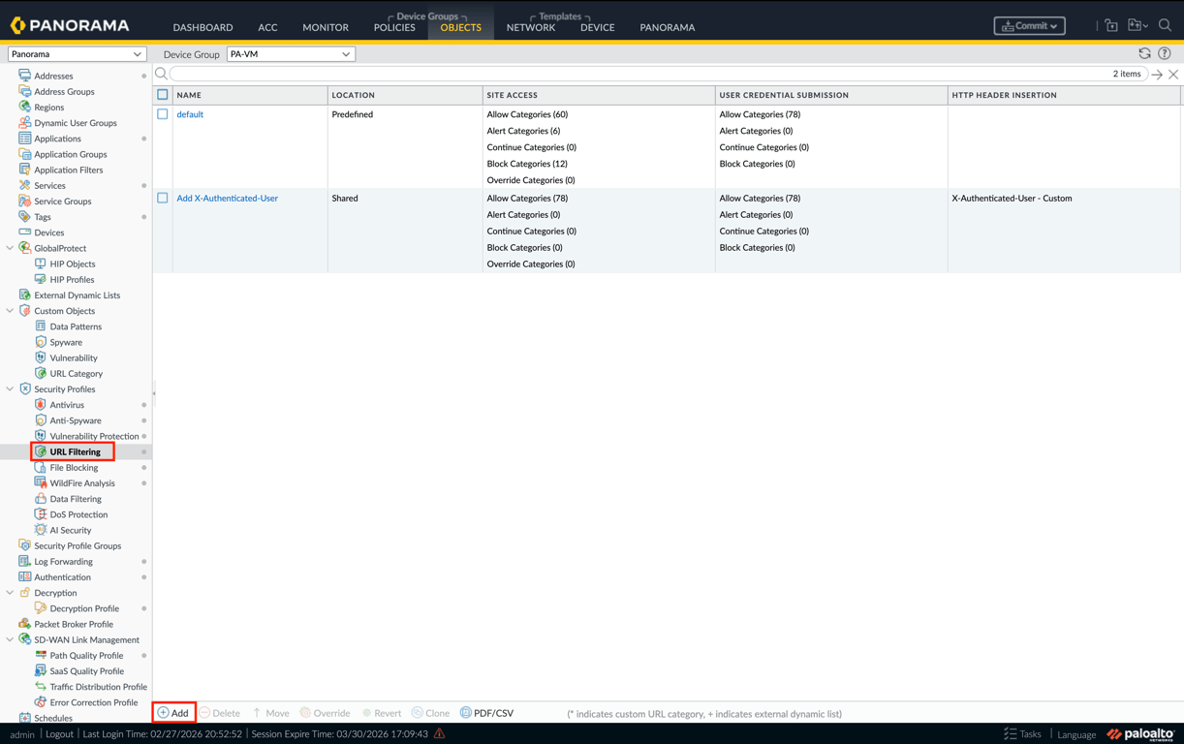
Task: Switch to the DASHBOARD tab
Action: (203, 27)
